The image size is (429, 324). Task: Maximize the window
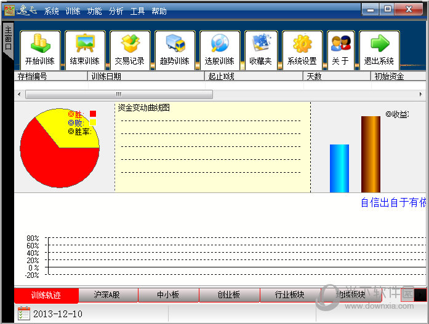coord(387,9)
